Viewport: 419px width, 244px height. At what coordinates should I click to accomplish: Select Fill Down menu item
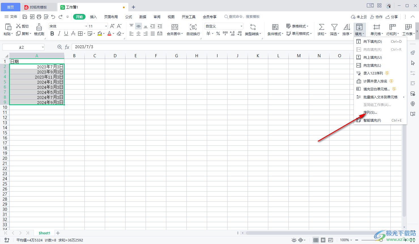380,41
